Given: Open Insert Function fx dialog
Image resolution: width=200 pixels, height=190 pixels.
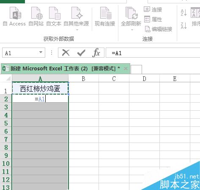Looking at the screenshot, I should 96,53.
